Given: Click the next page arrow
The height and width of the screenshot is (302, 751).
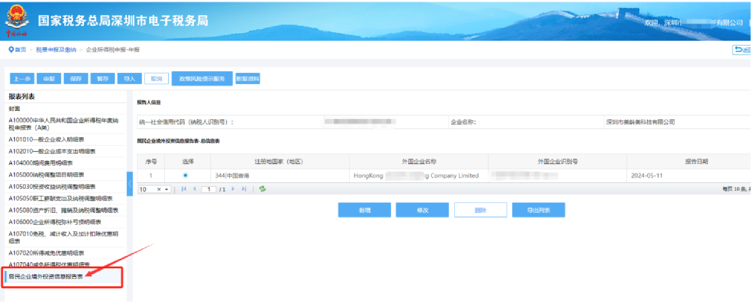Looking at the screenshot, I should pos(233,189).
